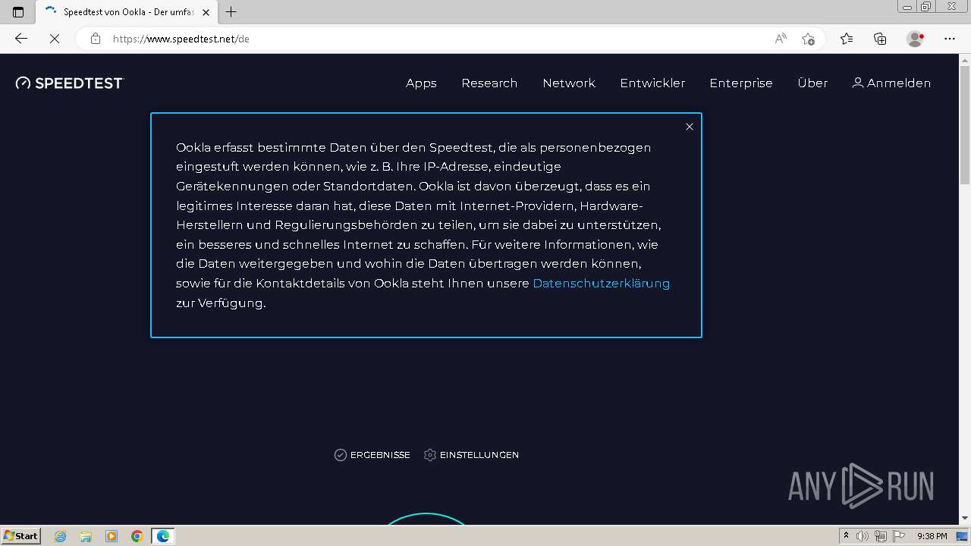971x546 pixels.
Task: Click the Ergebnisse results button
Action: pyautogui.click(x=372, y=455)
